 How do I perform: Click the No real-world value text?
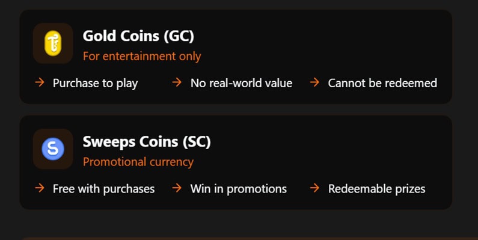point(242,83)
